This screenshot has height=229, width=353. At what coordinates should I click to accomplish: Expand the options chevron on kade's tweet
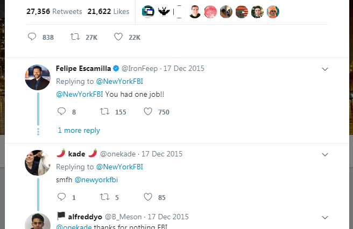pyautogui.click(x=324, y=154)
